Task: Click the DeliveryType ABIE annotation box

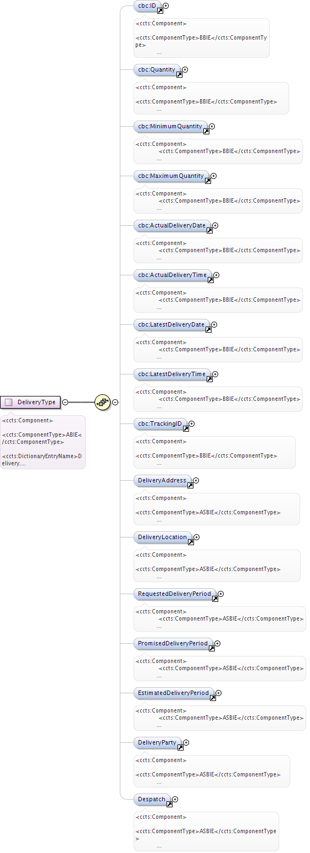Action: 43,442
